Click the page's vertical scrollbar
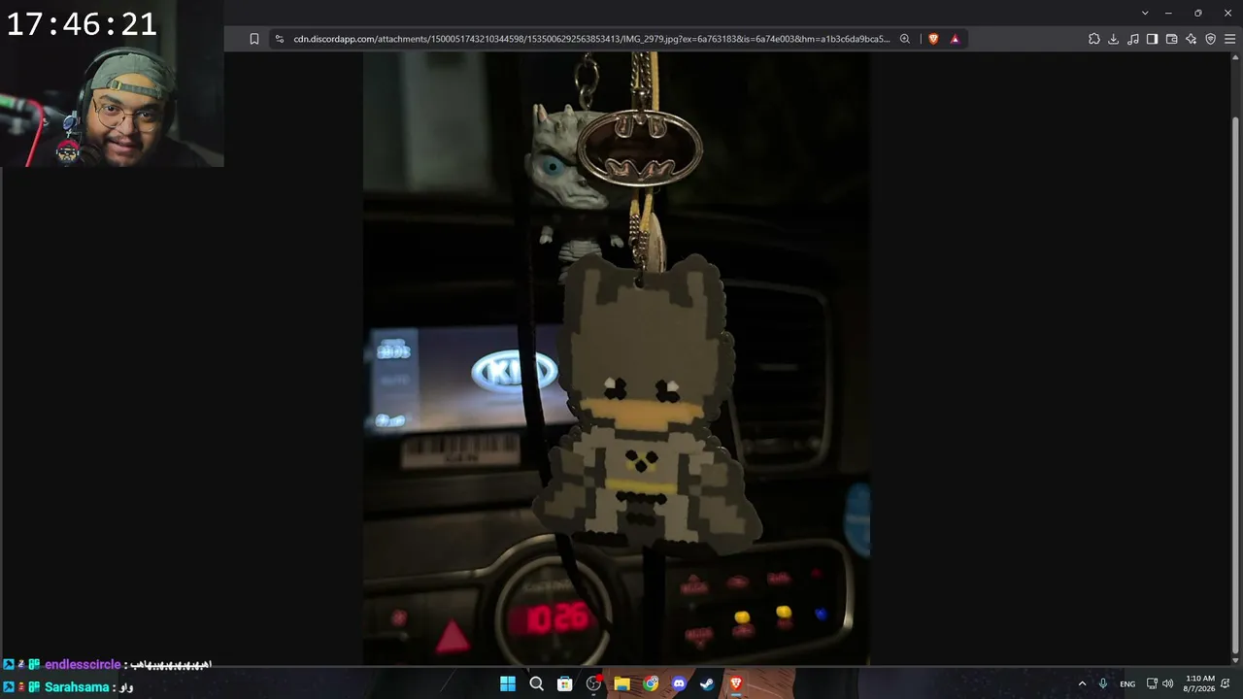The width and height of the screenshot is (1243, 699). tap(1235, 358)
